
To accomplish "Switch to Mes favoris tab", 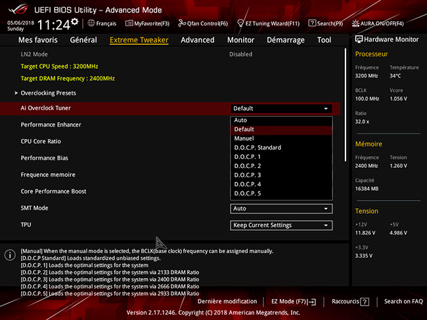I will click(x=38, y=40).
